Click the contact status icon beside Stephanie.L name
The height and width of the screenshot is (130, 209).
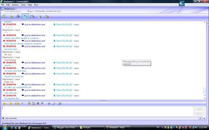click(2, 9)
